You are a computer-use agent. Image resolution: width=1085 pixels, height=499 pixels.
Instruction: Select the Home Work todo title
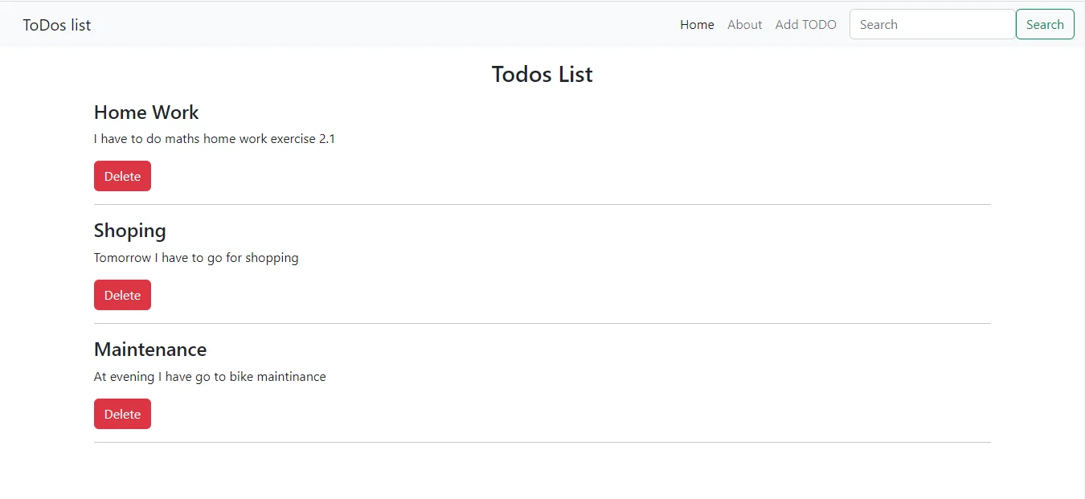(146, 112)
